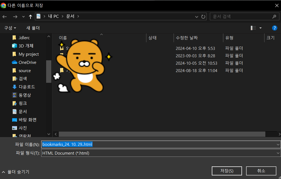Image resolution: width=281 pixels, height=179 pixels.
Task: Save the file with 저장(S)
Action: [227, 171]
